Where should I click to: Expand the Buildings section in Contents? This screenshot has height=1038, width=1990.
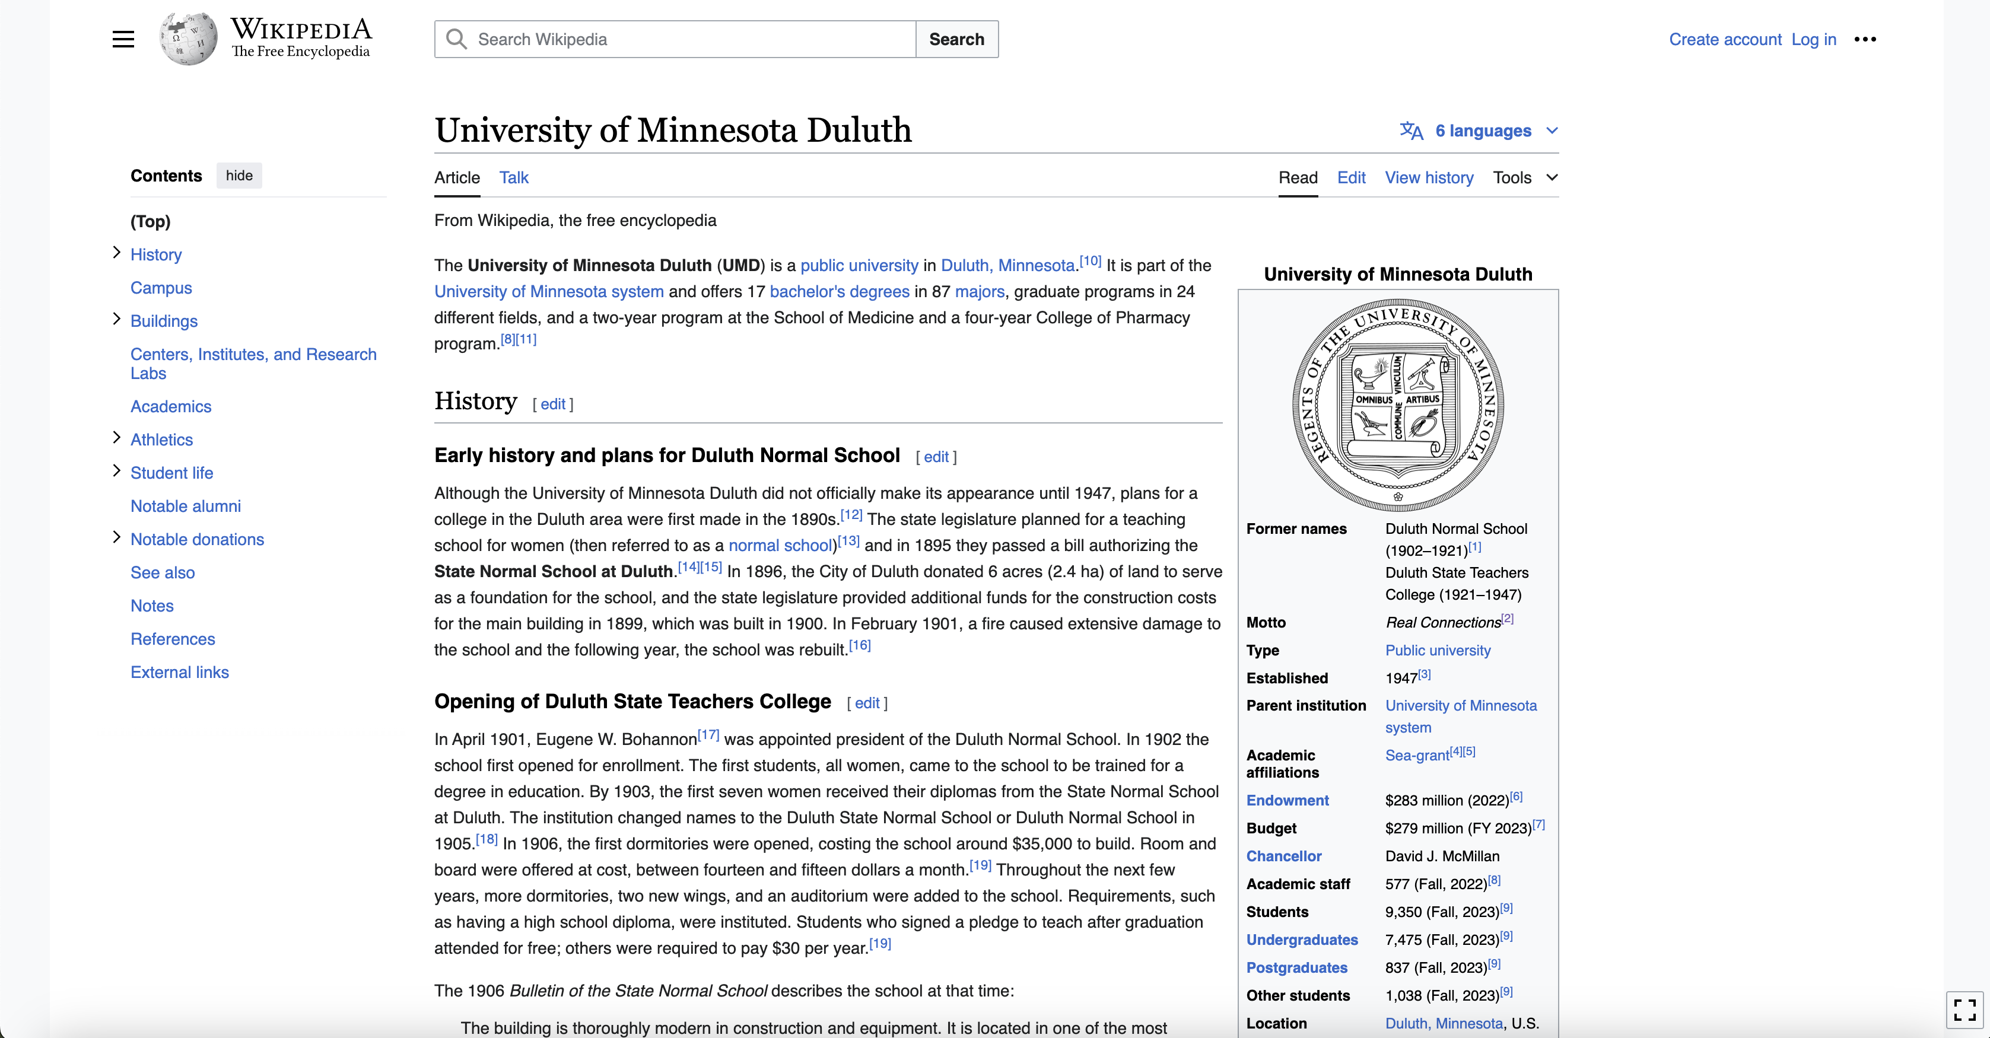click(x=117, y=319)
